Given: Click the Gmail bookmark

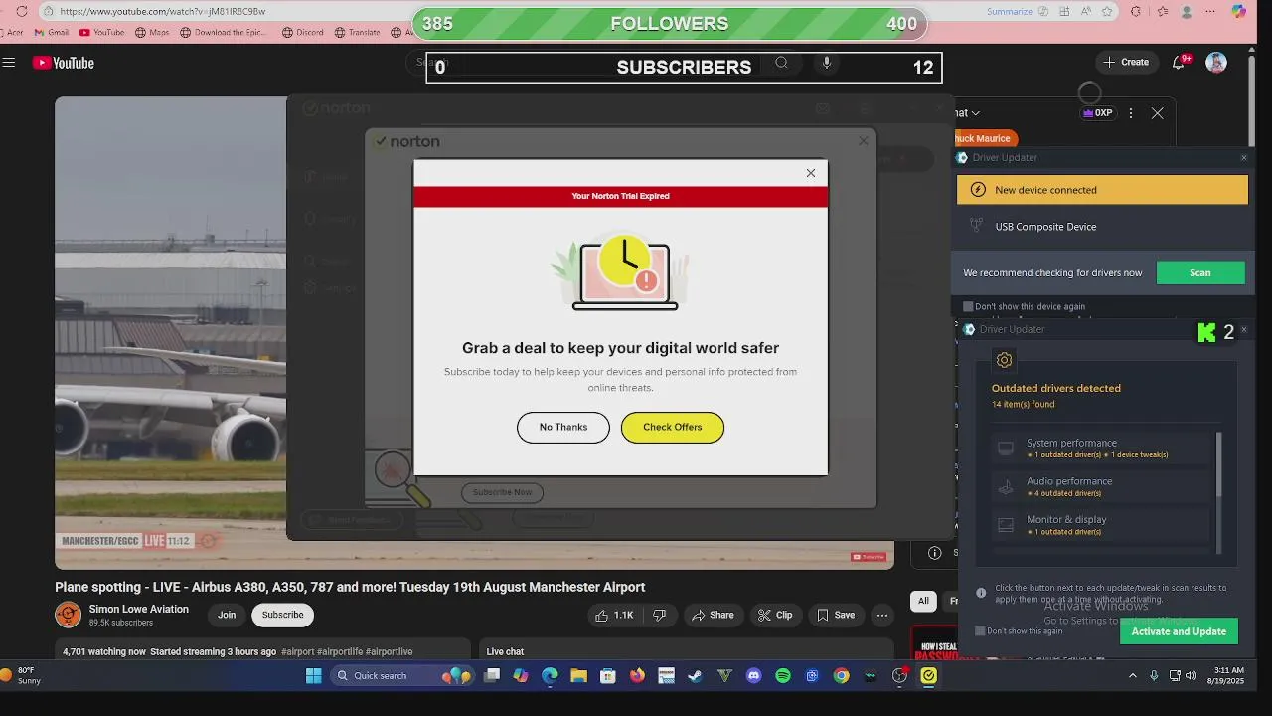Looking at the screenshot, I should pos(50,32).
